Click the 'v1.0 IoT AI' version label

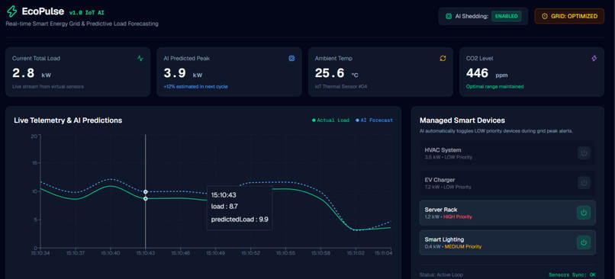tap(86, 12)
